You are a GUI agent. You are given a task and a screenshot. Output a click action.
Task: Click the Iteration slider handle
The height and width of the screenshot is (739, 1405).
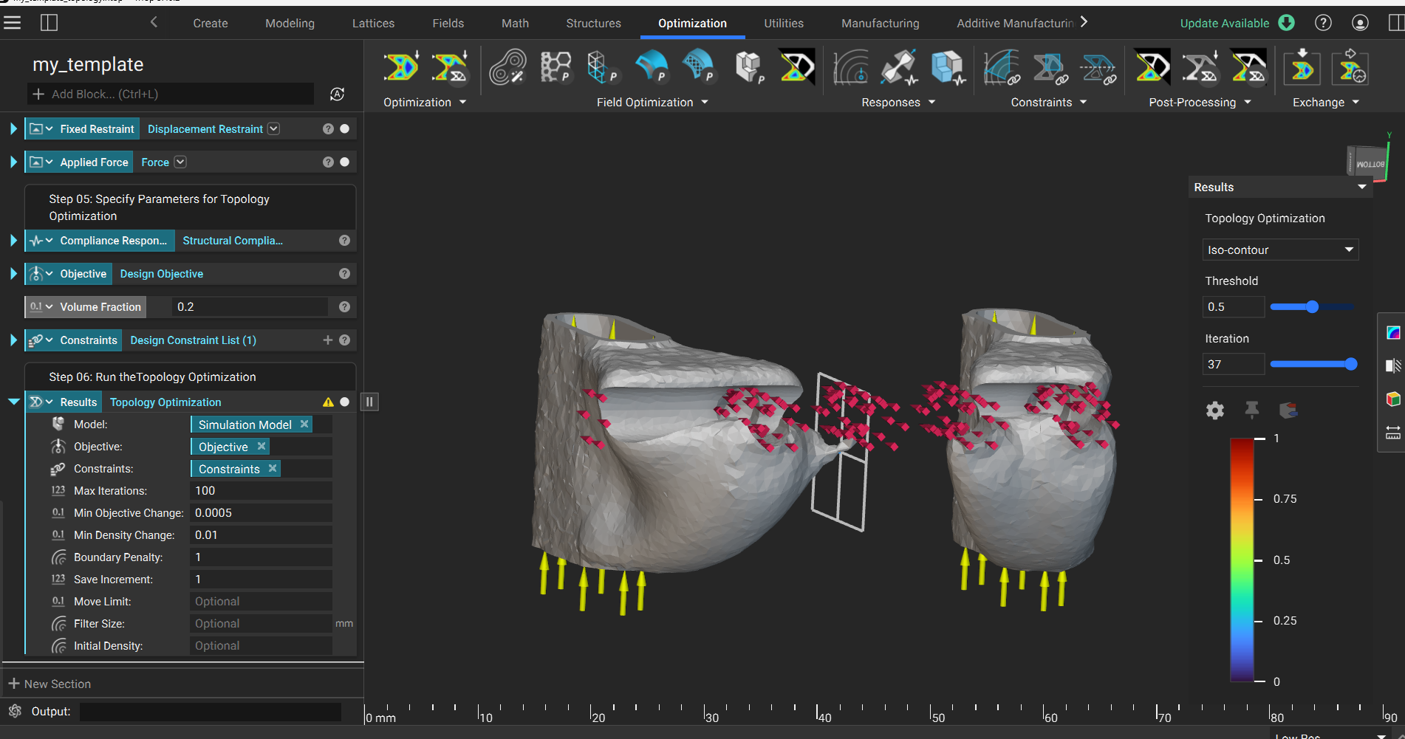pyautogui.click(x=1351, y=364)
